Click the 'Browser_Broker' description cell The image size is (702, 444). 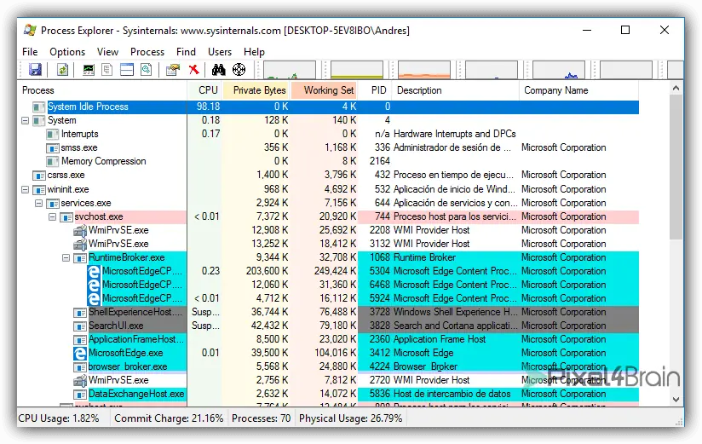point(425,367)
